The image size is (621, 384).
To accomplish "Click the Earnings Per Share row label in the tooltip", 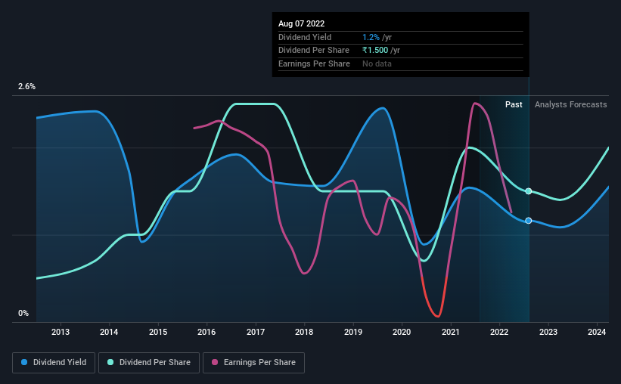I will (x=314, y=63).
